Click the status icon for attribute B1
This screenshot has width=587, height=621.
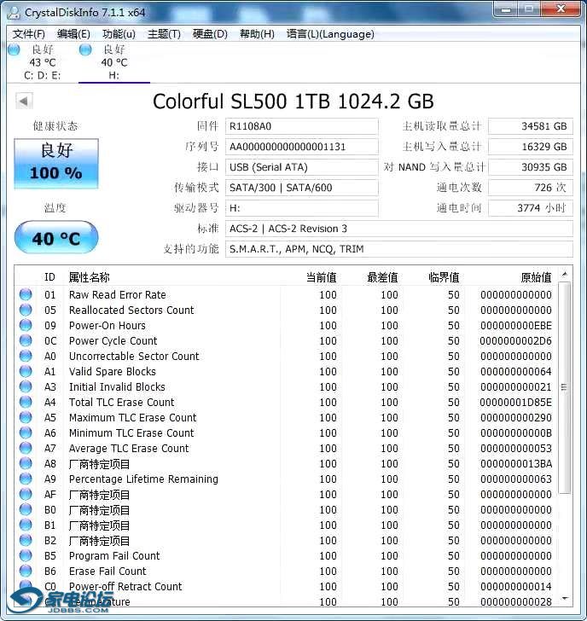pos(26,525)
